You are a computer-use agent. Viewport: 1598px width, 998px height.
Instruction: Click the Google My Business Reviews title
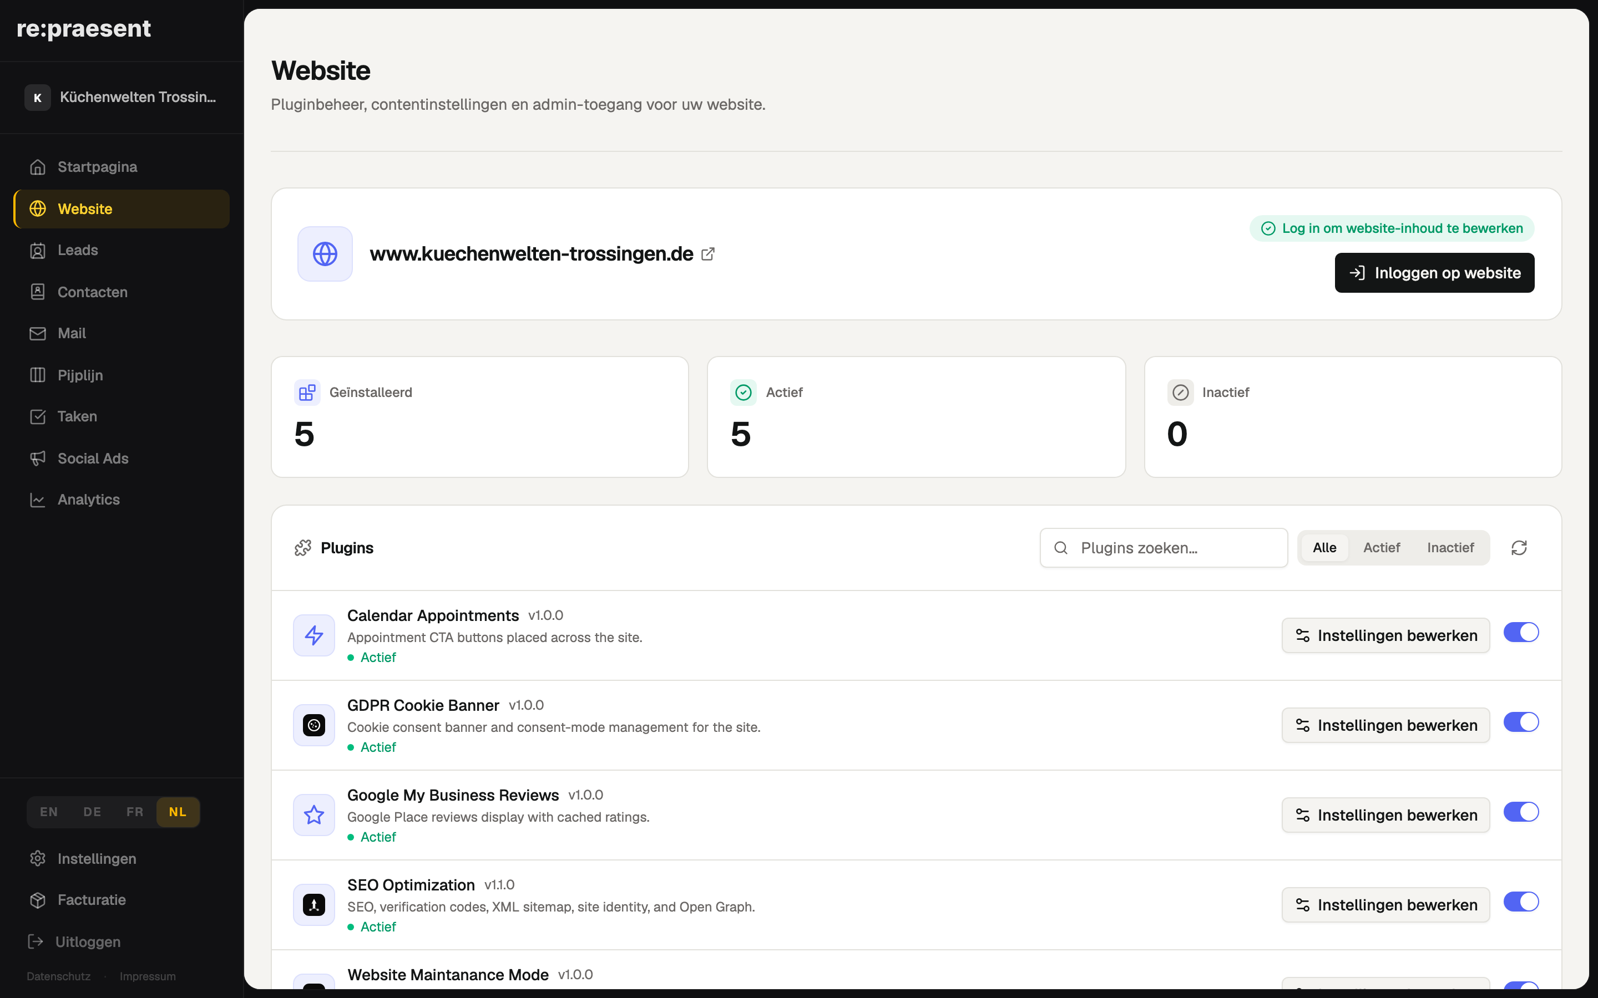(x=453, y=796)
